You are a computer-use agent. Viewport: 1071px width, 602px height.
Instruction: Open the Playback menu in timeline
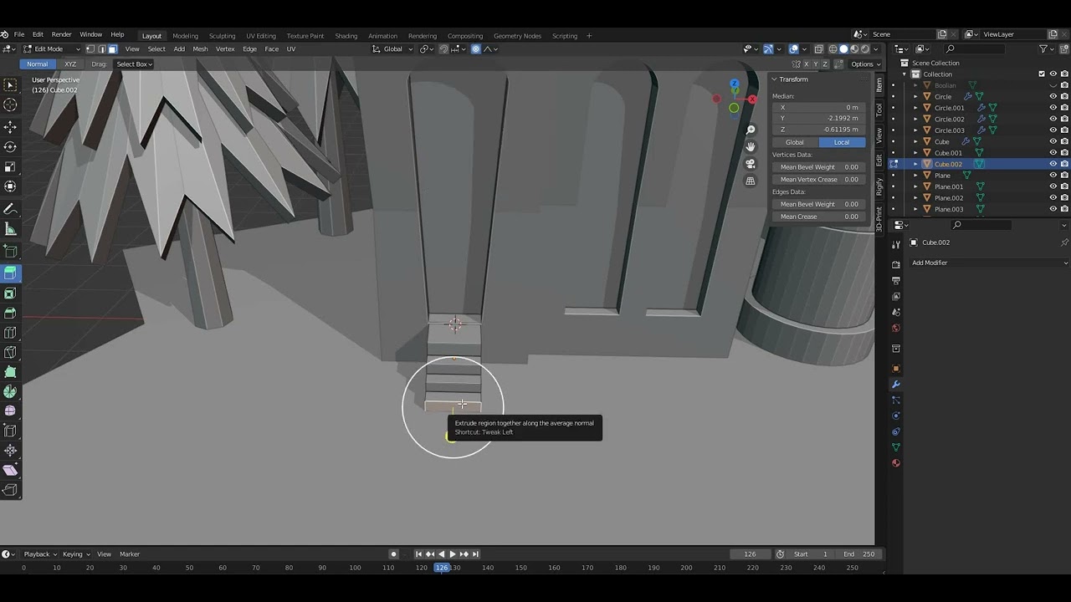[39, 554]
